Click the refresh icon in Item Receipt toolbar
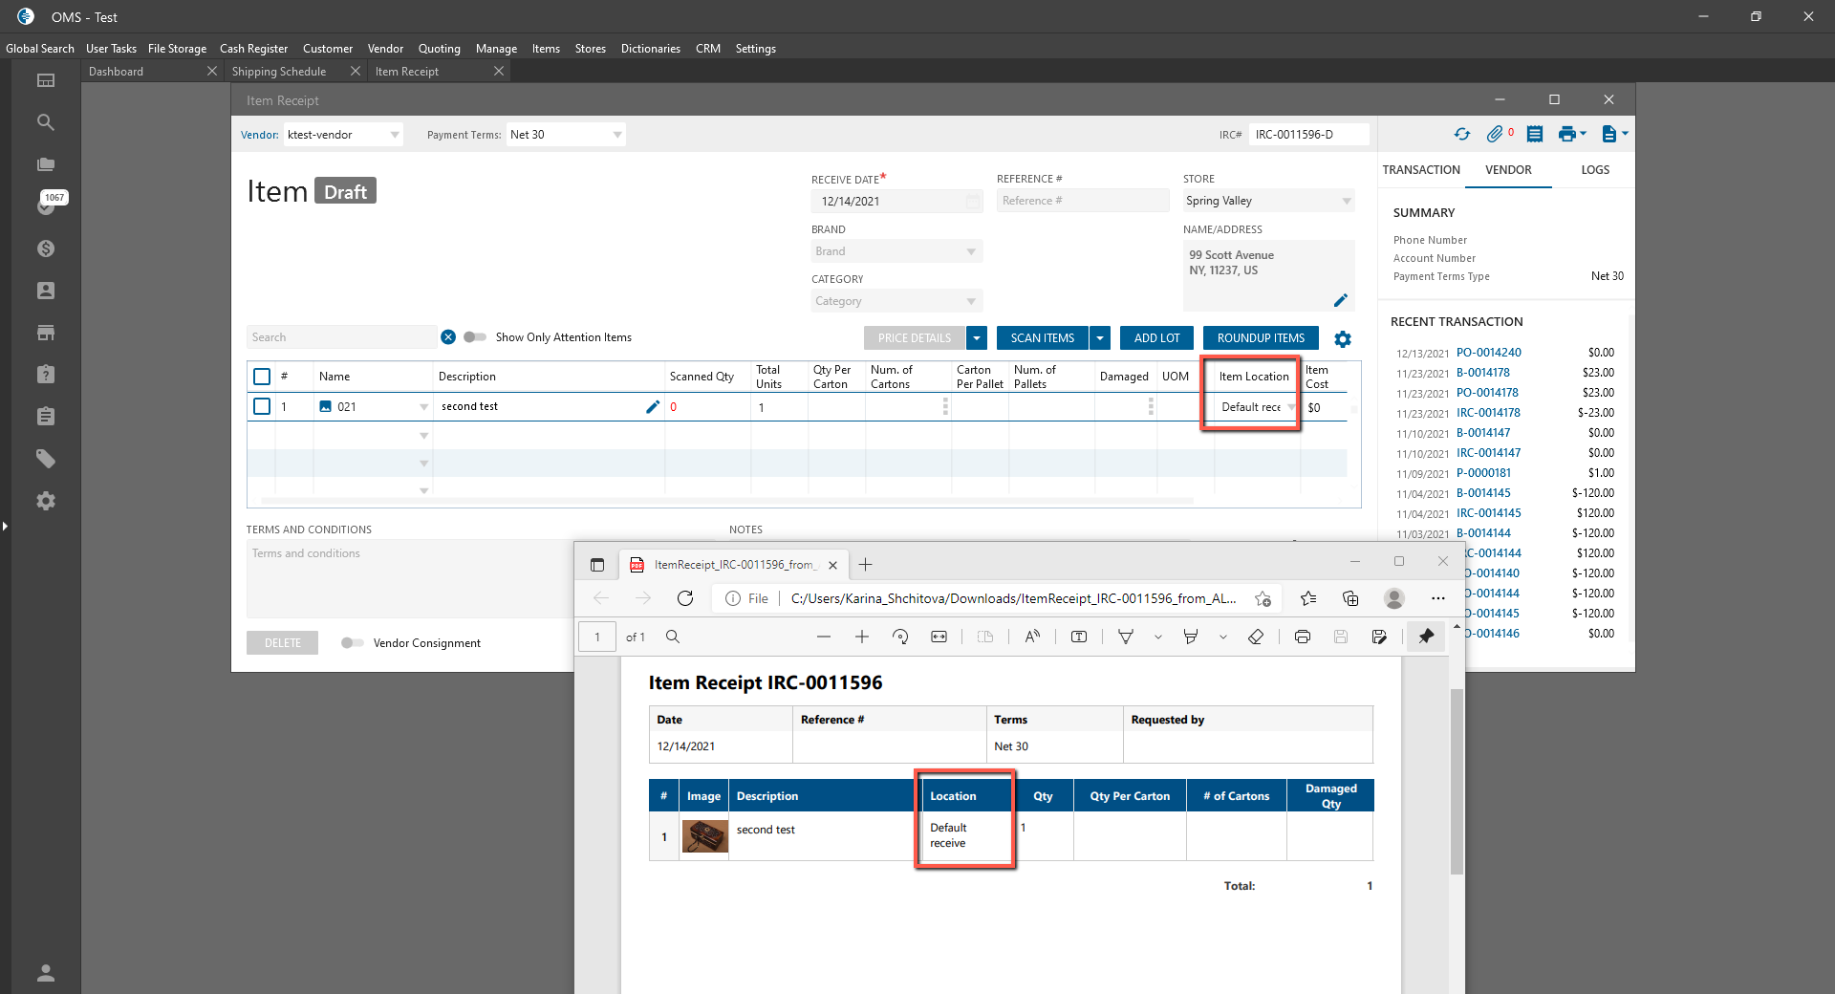 tap(1461, 135)
